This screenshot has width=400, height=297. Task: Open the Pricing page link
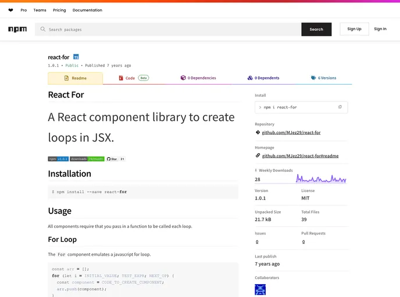pos(59,10)
